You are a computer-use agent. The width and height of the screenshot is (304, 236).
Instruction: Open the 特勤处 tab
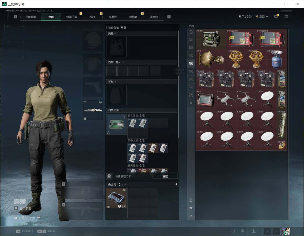[x=133, y=17]
